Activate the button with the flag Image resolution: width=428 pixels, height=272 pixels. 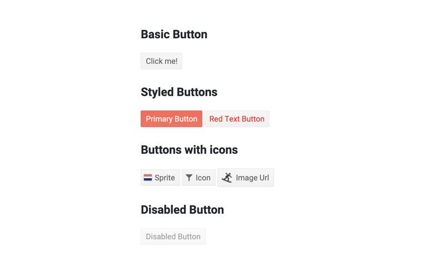[160, 178]
